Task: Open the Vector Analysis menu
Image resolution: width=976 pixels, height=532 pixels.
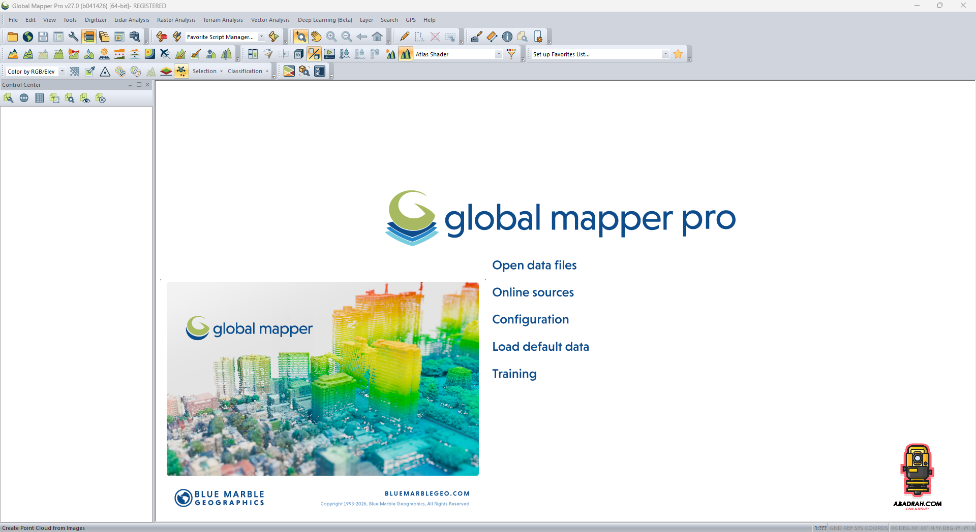Action: (270, 20)
